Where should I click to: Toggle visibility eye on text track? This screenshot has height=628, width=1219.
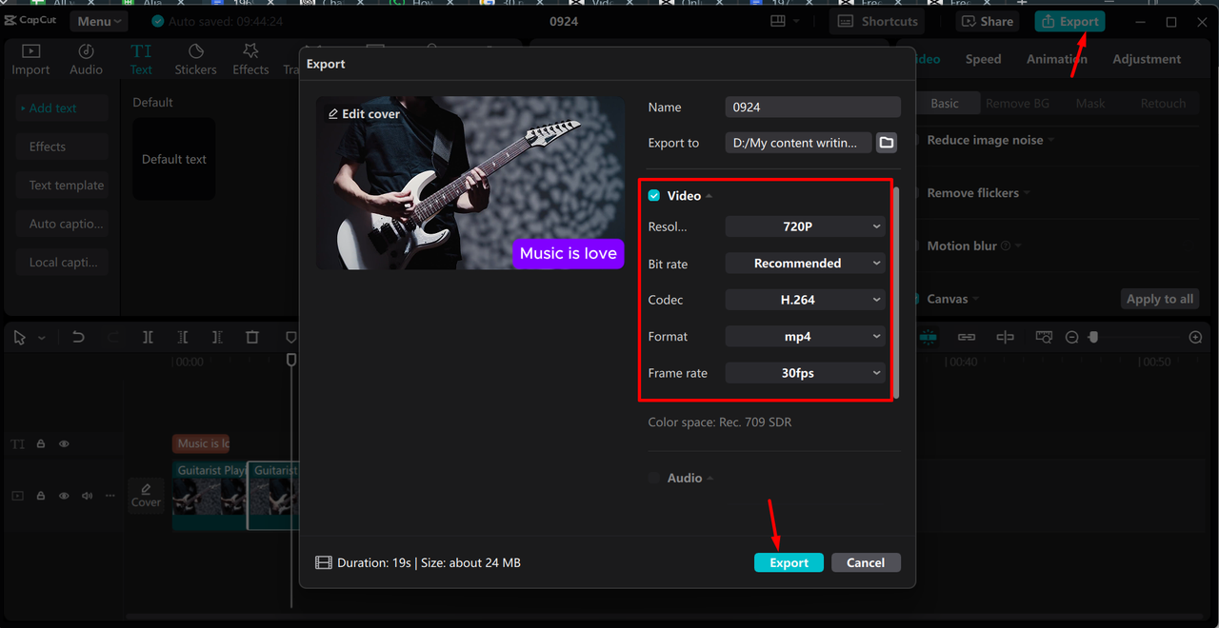click(64, 443)
